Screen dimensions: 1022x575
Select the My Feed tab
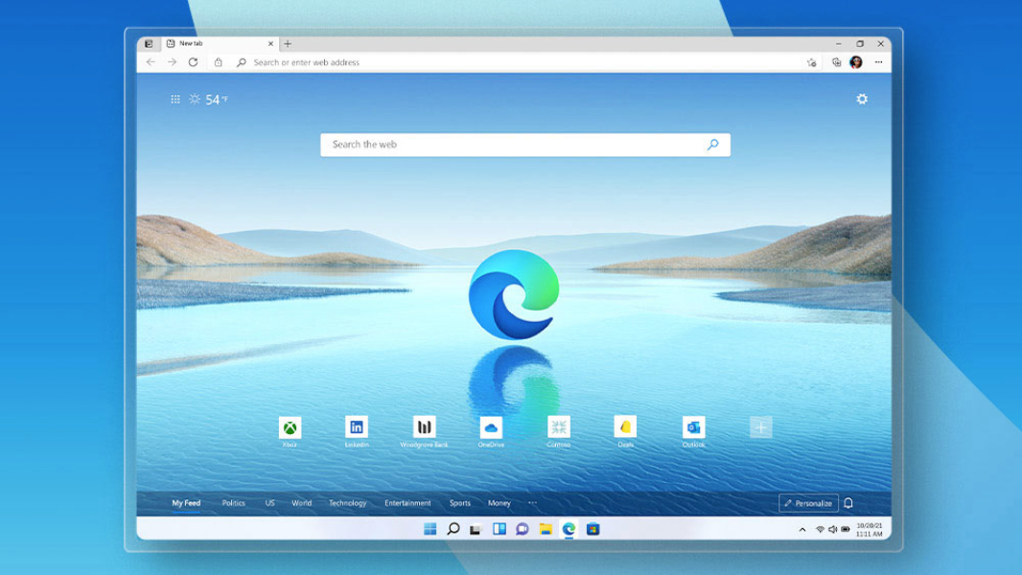pos(186,503)
